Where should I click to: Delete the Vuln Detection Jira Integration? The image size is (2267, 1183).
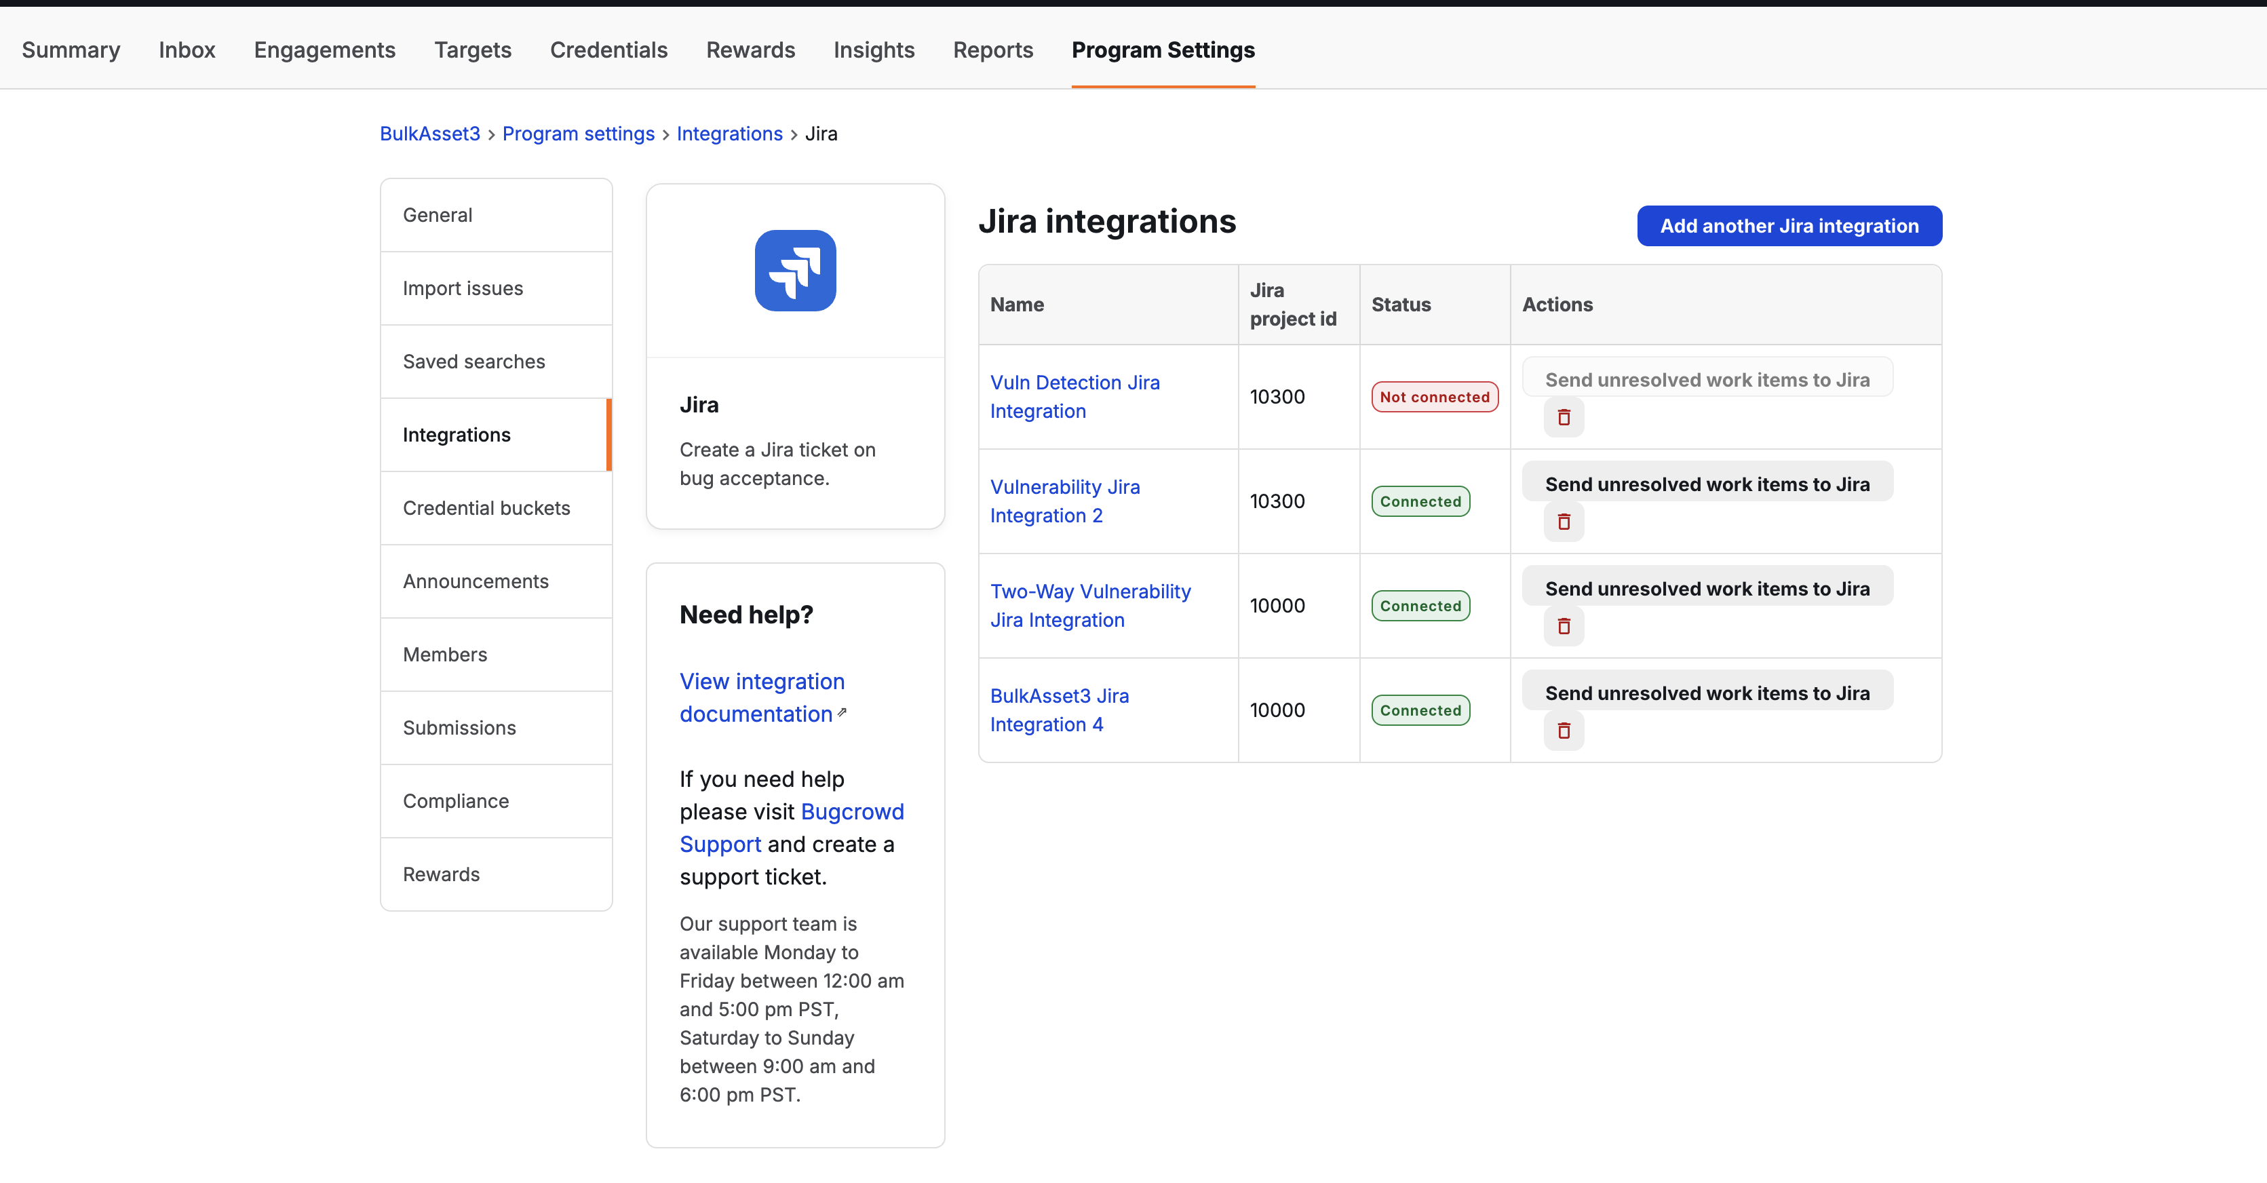[1564, 417]
